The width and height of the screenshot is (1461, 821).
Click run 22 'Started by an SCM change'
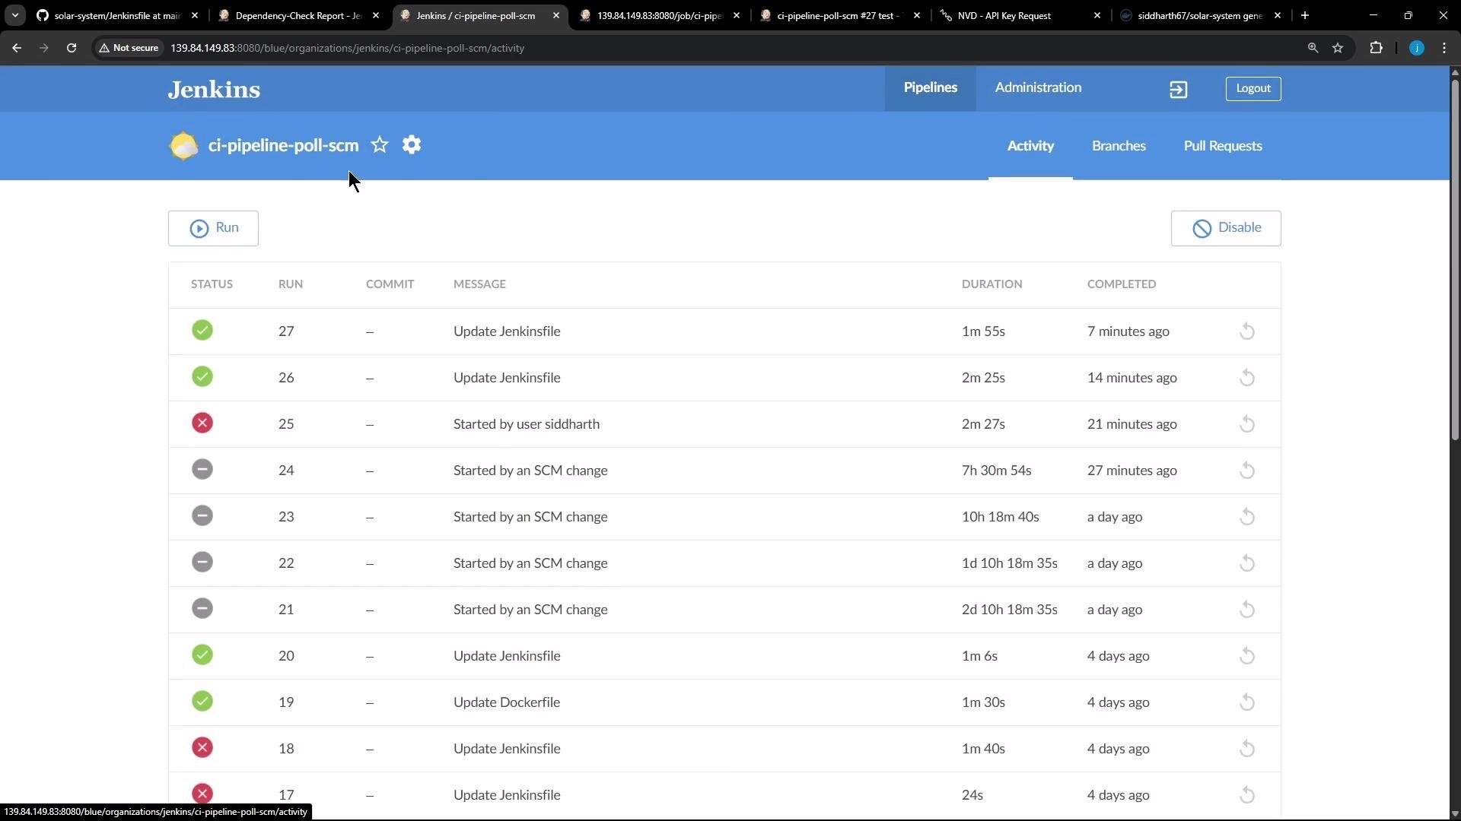point(530,563)
